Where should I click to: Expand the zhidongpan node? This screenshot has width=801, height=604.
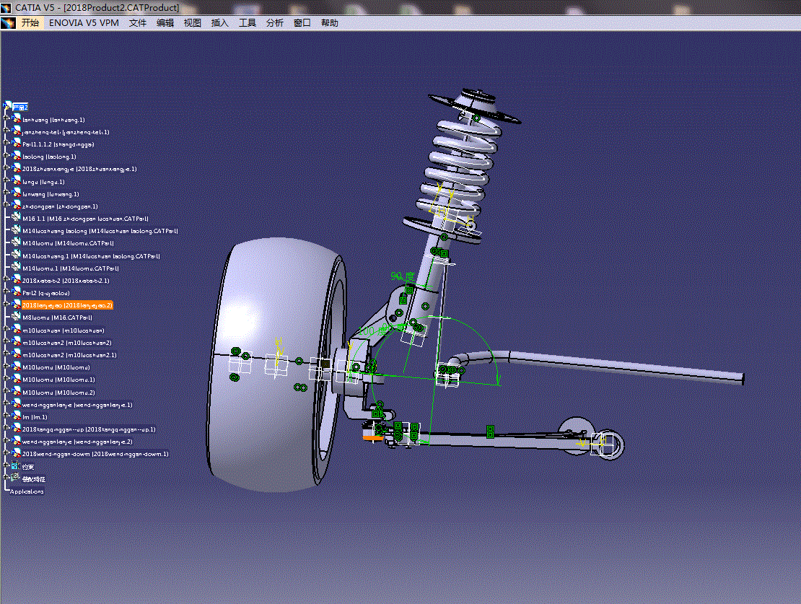[6, 205]
